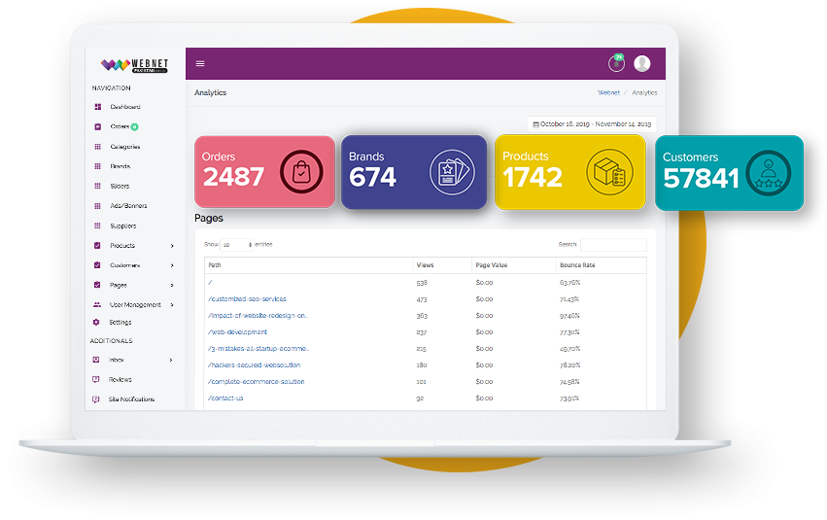Click the Pages sidebar icon
827x520 pixels.
97,285
